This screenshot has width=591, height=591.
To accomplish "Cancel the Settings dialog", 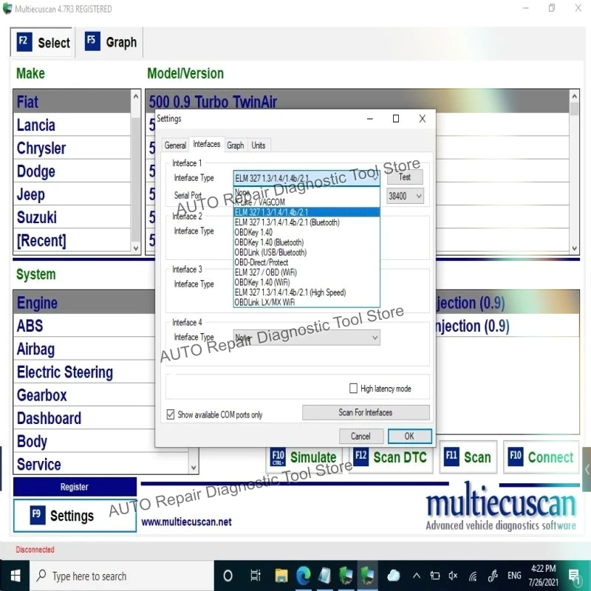I will pyautogui.click(x=361, y=436).
